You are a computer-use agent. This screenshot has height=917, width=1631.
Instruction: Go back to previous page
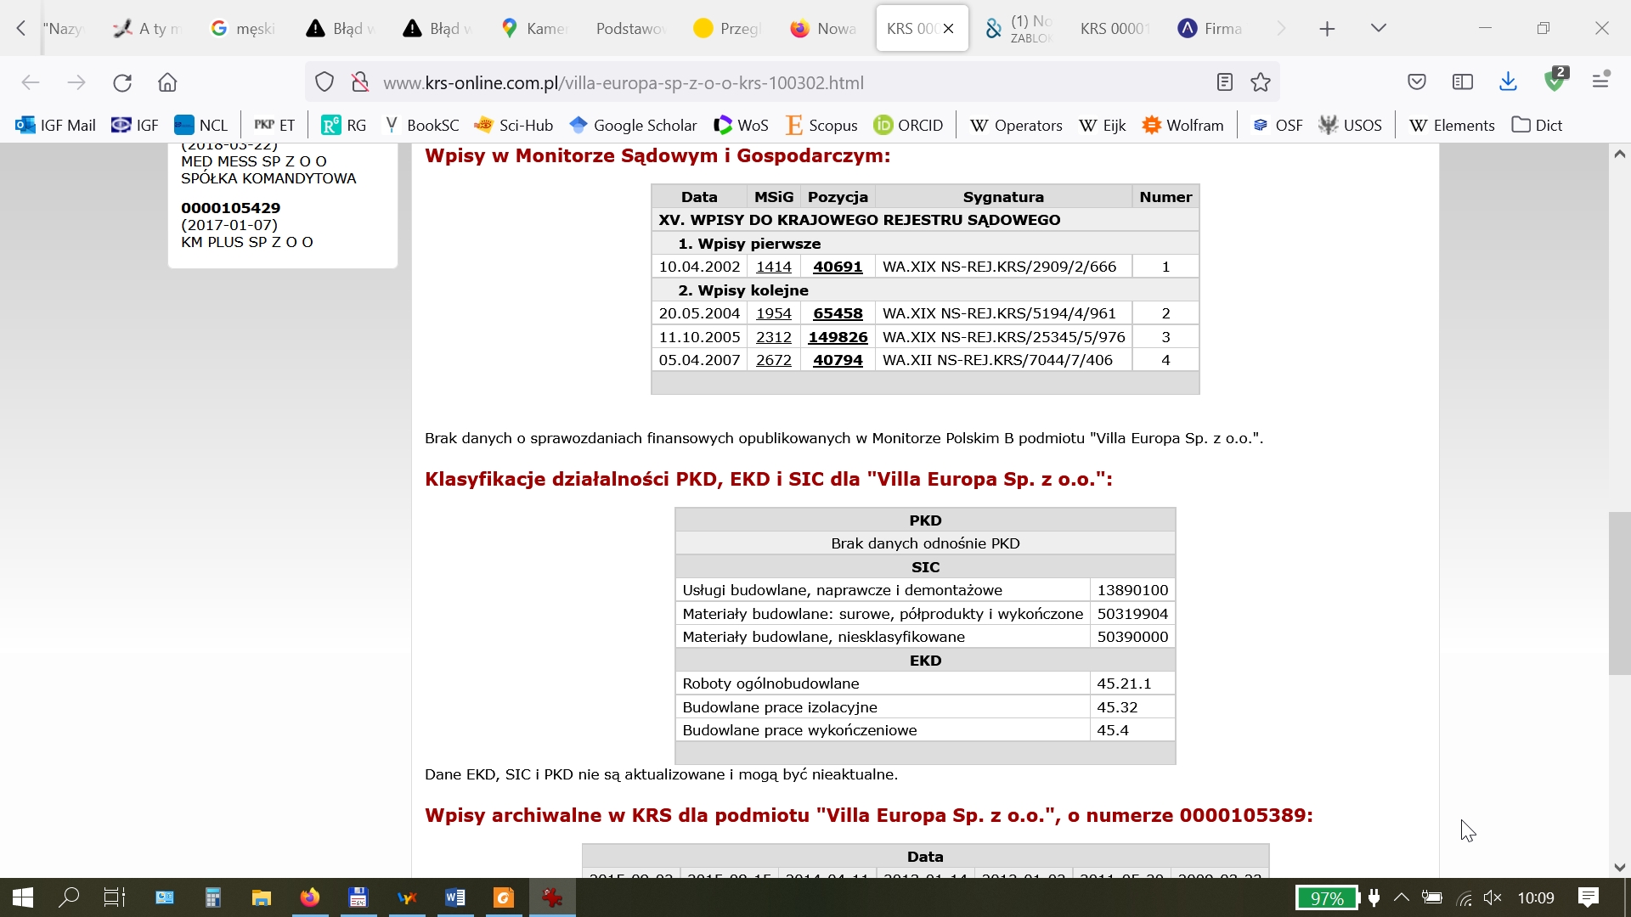tap(31, 82)
